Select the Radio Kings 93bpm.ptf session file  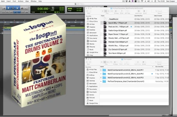pyautogui.click(x=135, y=30)
